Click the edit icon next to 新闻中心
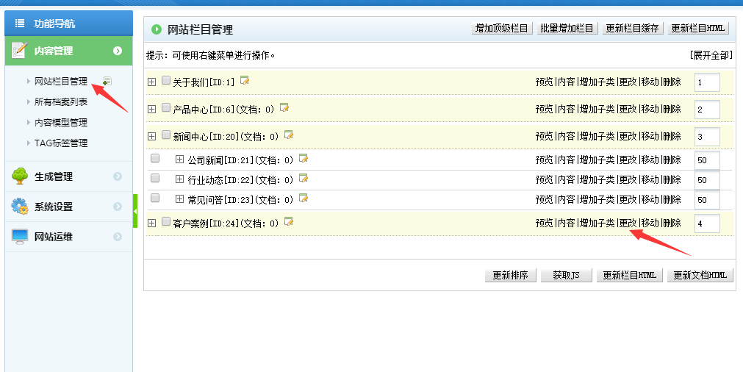This screenshot has width=743, height=372. [289, 135]
